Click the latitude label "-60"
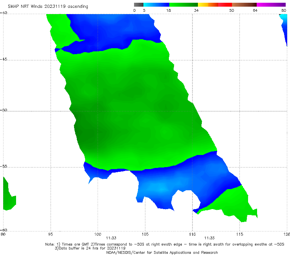The height and width of the screenshot is (255, 290). pos(4,230)
